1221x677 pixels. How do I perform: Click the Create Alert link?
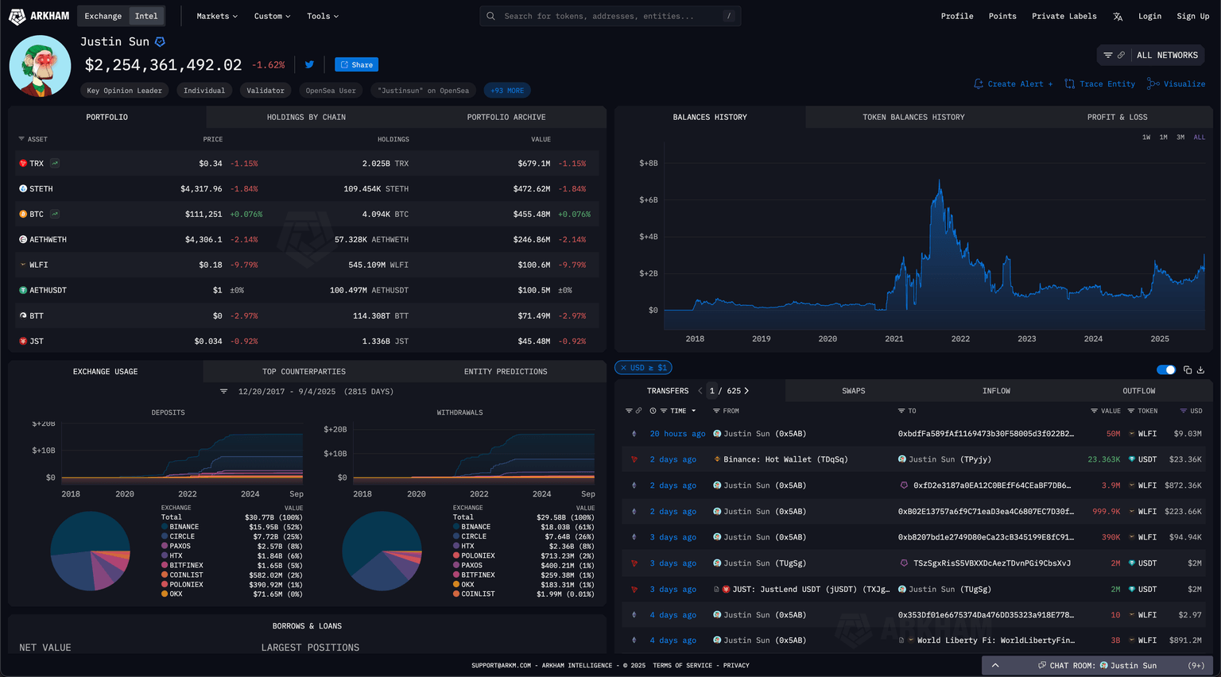pyautogui.click(x=1014, y=83)
